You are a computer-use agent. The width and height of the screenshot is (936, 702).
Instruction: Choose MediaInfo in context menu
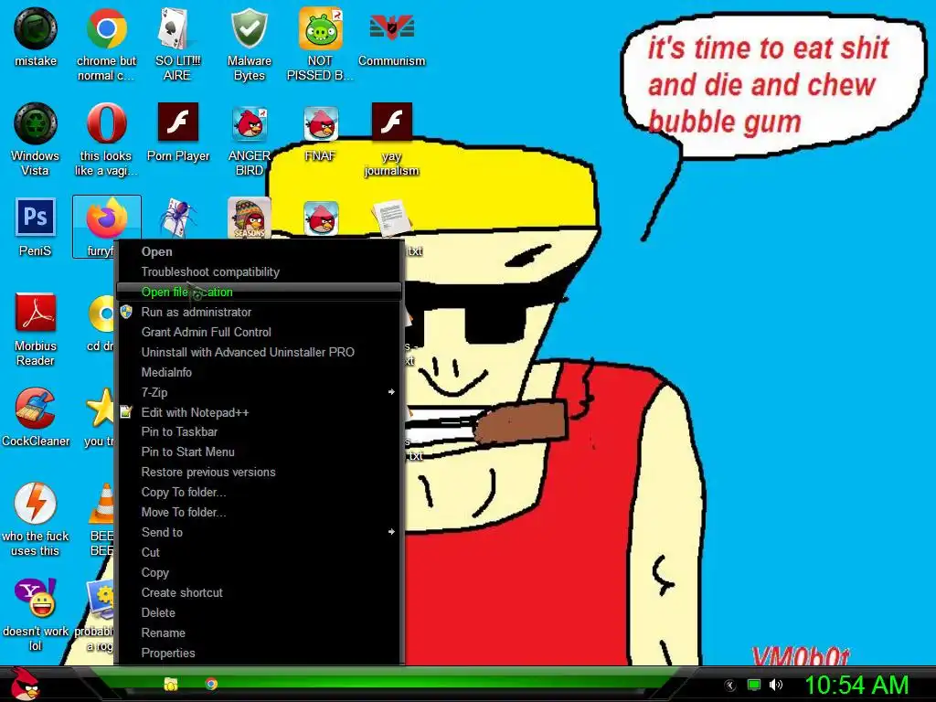pos(260,372)
